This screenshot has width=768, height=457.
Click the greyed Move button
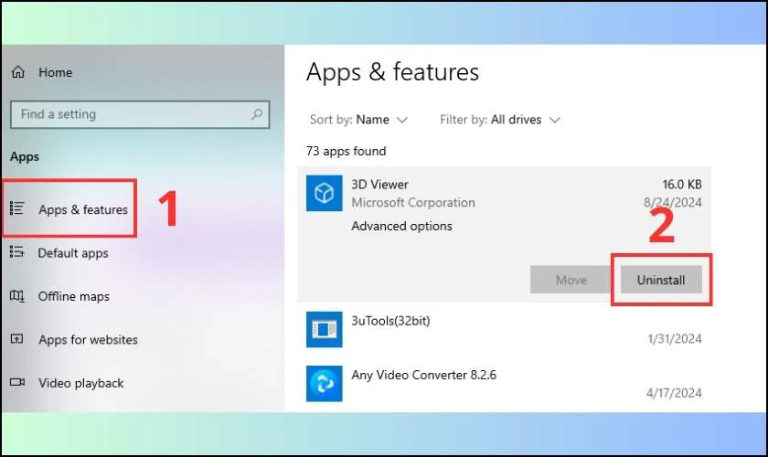(x=571, y=280)
